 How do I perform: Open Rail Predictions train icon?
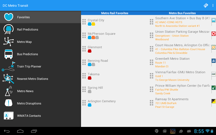tap(8, 29)
